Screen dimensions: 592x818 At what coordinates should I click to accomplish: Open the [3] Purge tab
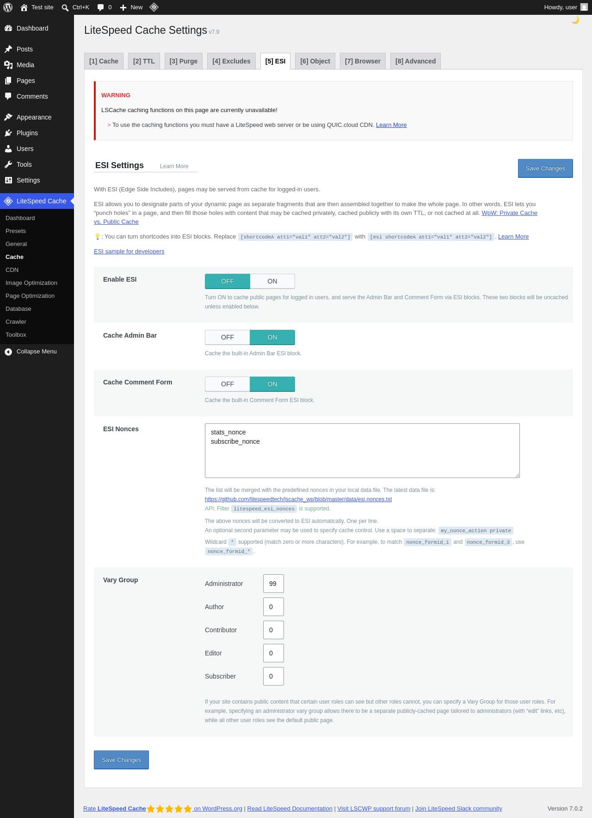184,61
